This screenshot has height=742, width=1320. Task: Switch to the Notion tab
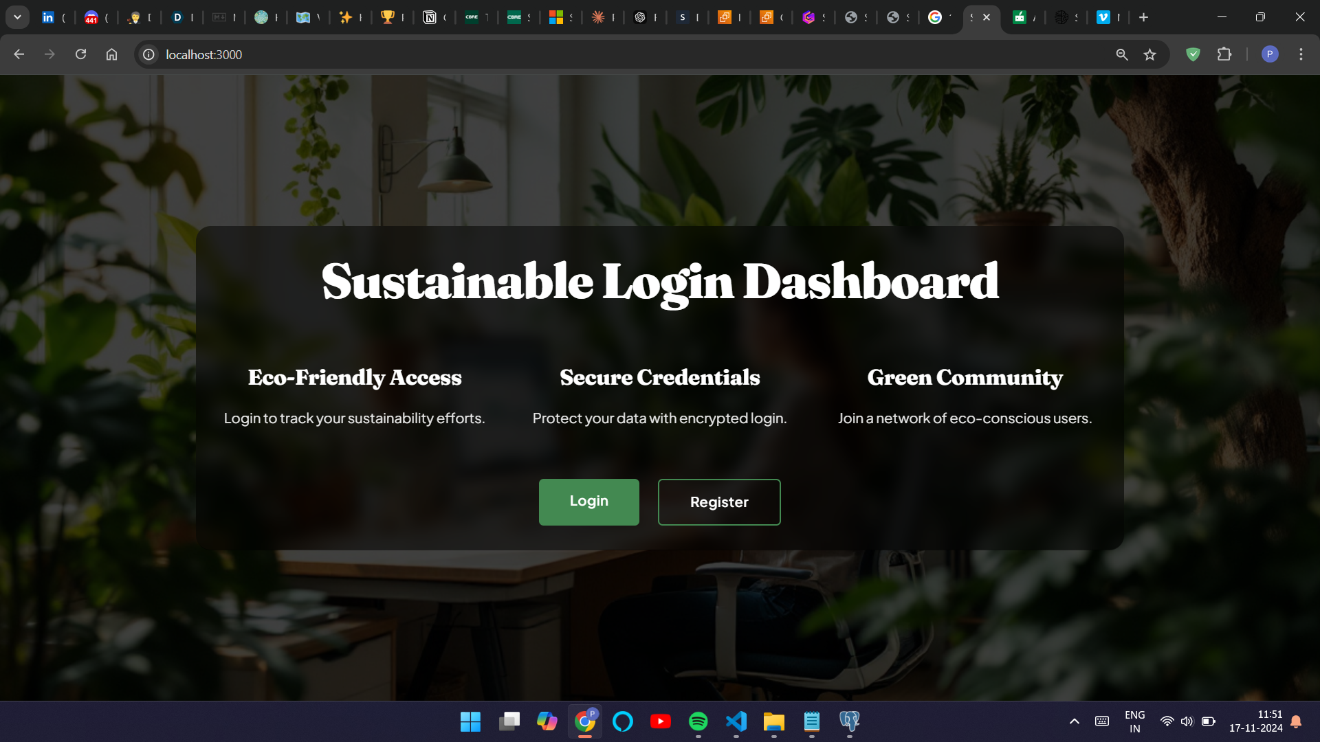click(434, 16)
